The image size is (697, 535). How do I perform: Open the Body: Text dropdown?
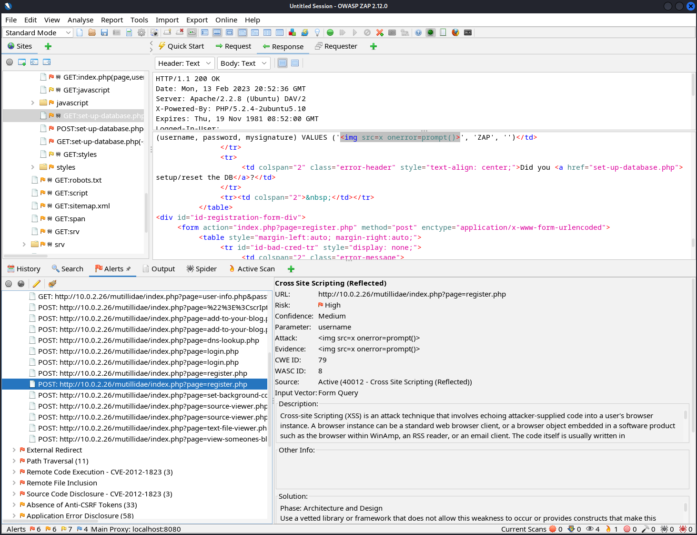tap(244, 63)
